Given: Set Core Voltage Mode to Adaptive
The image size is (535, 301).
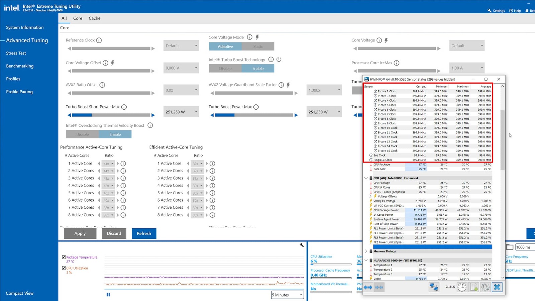Looking at the screenshot, I should (225, 46).
